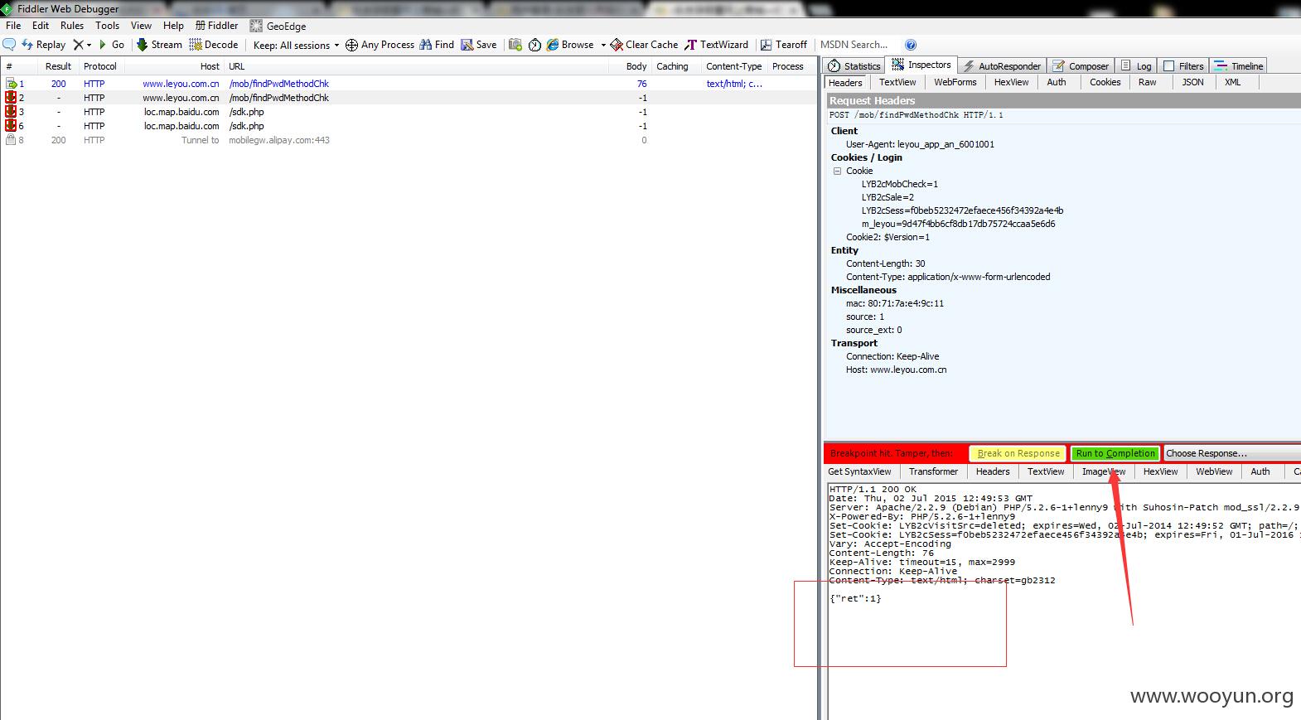Sort by Result column header

tap(58, 66)
